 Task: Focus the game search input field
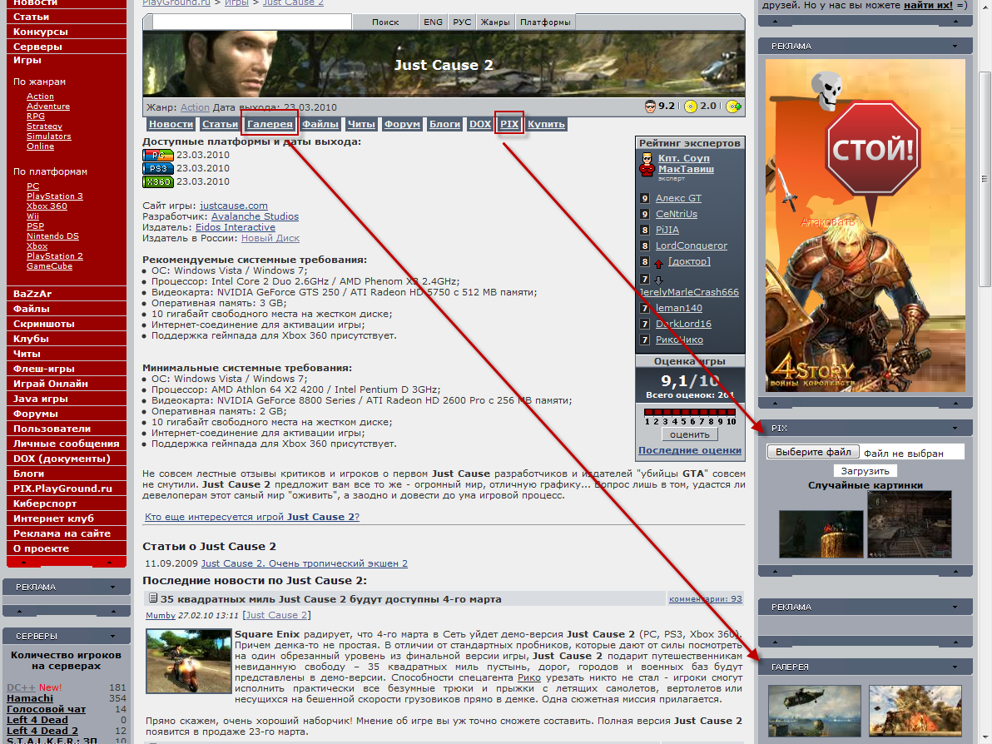pyautogui.click(x=252, y=22)
